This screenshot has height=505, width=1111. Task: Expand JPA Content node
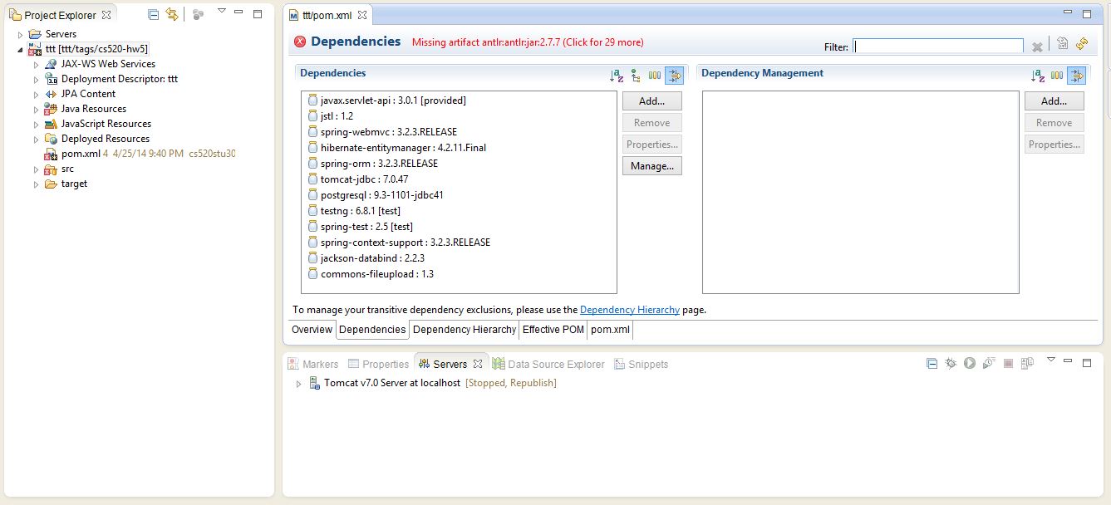click(x=37, y=95)
